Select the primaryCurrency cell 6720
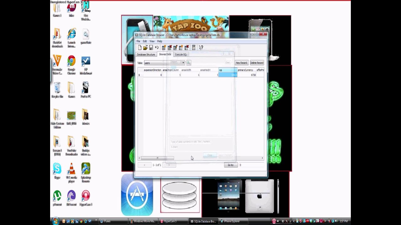The height and width of the screenshot is (225, 401). pos(247,75)
